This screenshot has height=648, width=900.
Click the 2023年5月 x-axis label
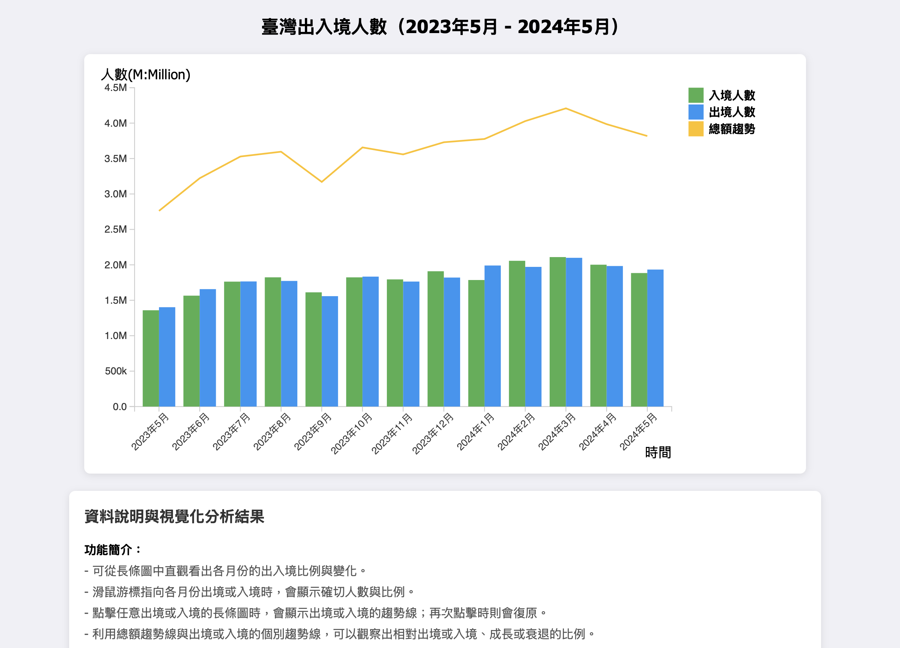pyautogui.click(x=150, y=432)
